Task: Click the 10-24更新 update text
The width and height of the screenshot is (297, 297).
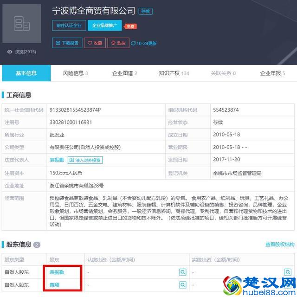Action: click(x=147, y=43)
